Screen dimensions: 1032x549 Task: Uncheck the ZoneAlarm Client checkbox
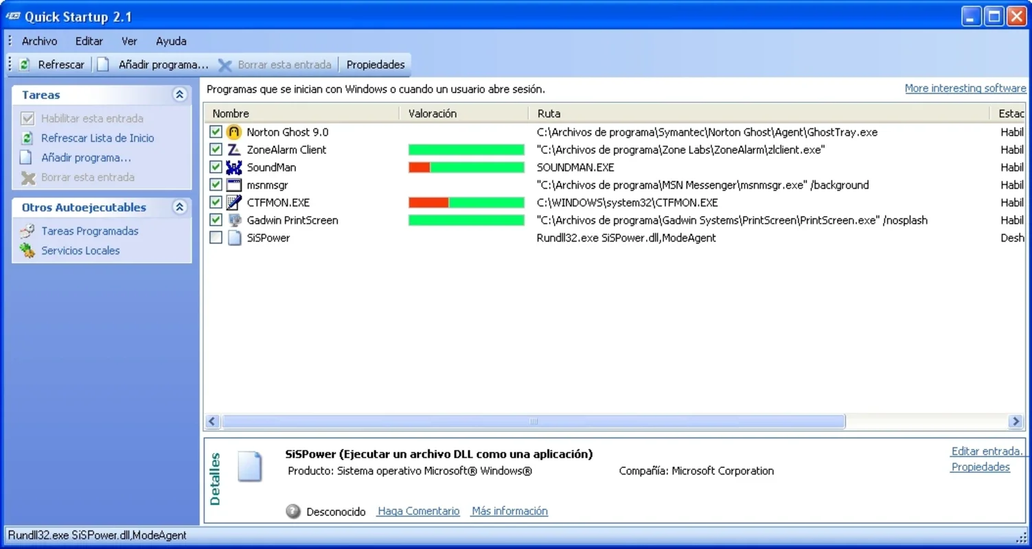pos(216,150)
